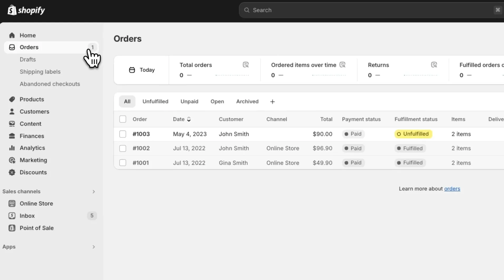
Task: Tick the select-all orders checkbox
Action: click(123, 119)
